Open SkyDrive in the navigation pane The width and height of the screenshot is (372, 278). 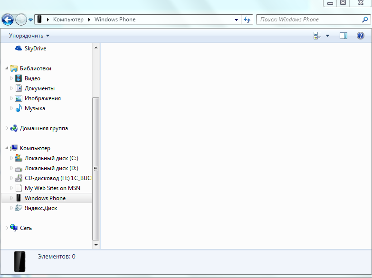click(35, 48)
